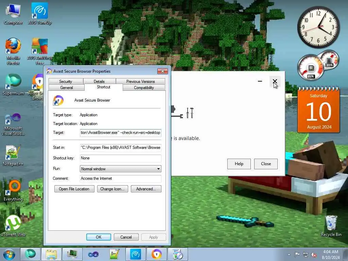Open the Windows Start menu orb
The height and width of the screenshot is (261, 348).
9,254
